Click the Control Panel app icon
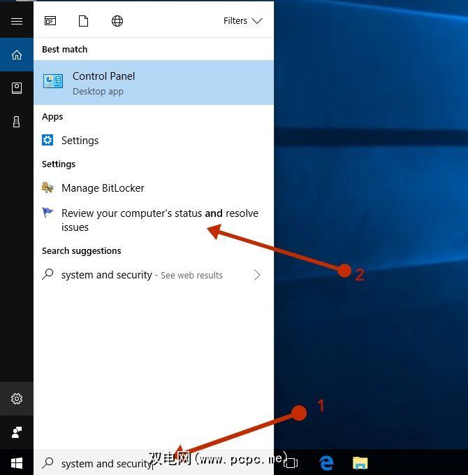 pyautogui.click(x=53, y=81)
